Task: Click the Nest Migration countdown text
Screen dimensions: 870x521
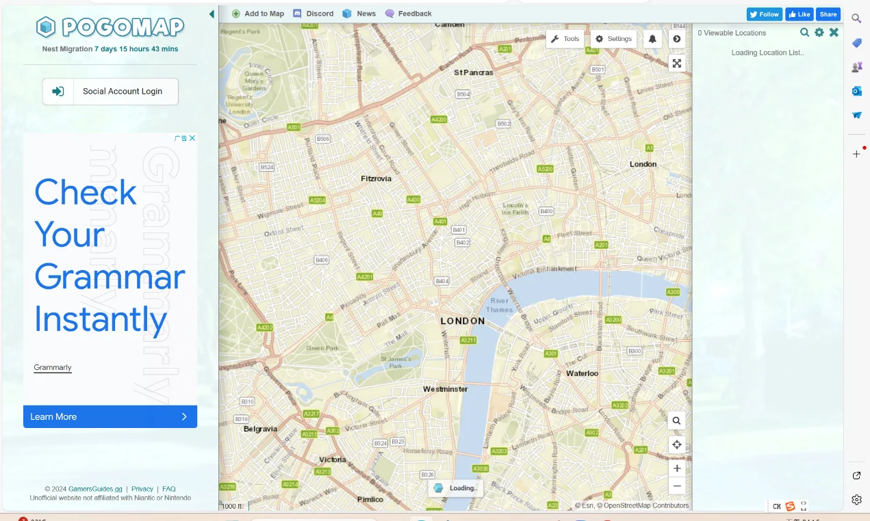Action: pos(110,49)
